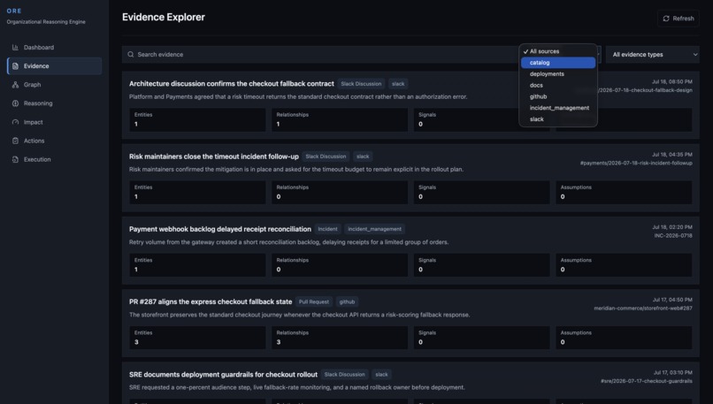Click the Graph nodes icon
The width and height of the screenshot is (713, 404).
(15, 85)
